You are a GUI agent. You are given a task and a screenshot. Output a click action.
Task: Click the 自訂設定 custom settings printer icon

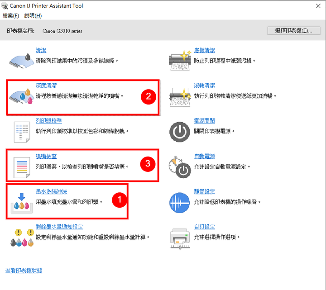click(x=180, y=238)
